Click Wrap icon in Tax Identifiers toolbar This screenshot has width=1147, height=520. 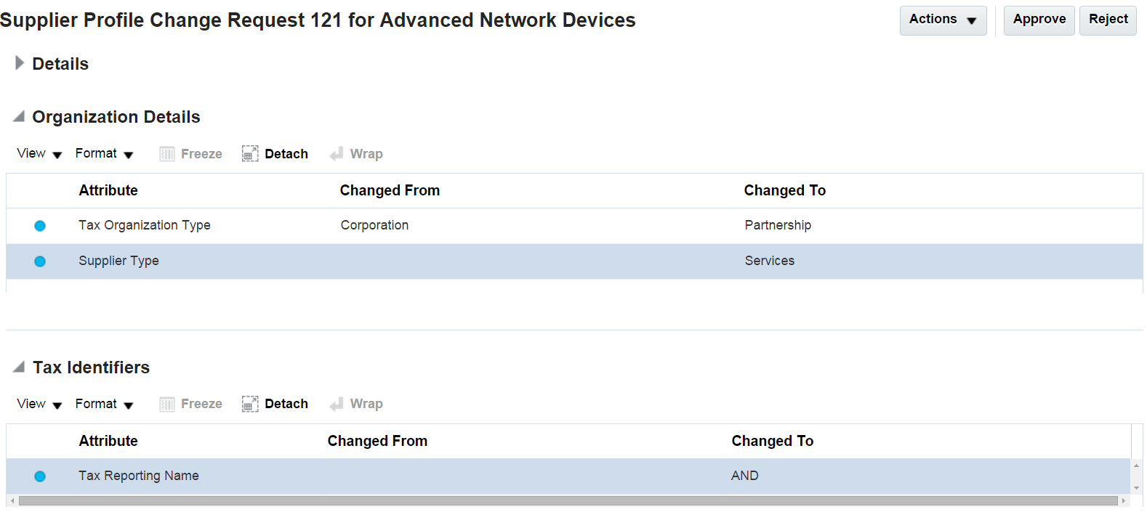(336, 404)
